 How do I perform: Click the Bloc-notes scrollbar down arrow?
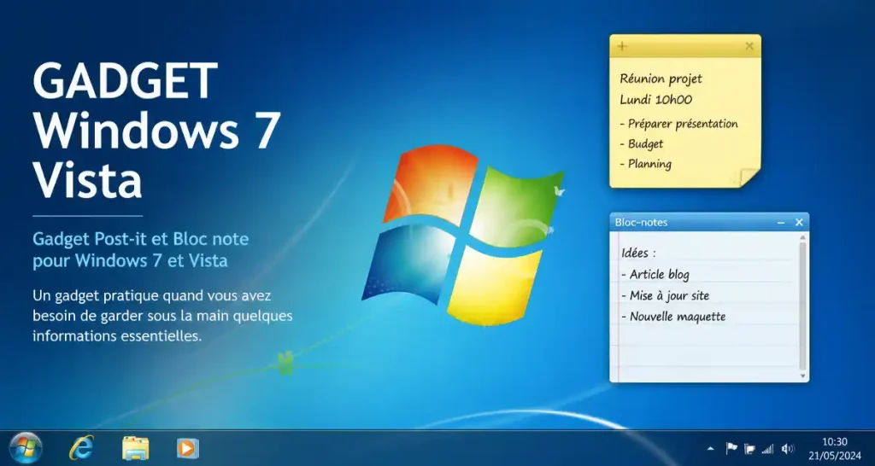(803, 376)
